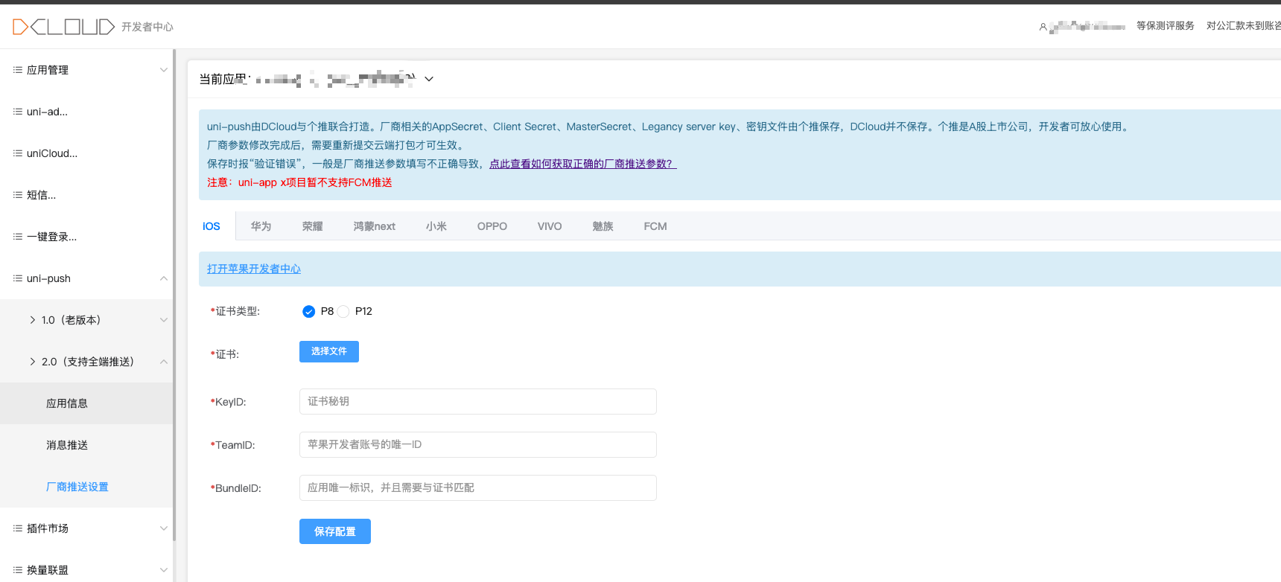The width and height of the screenshot is (1281, 582).
Task: Click the 选择文件 button
Action: coord(329,351)
